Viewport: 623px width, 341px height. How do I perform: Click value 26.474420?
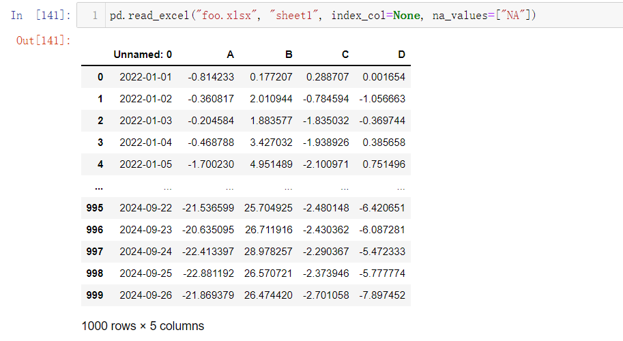[x=268, y=295]
